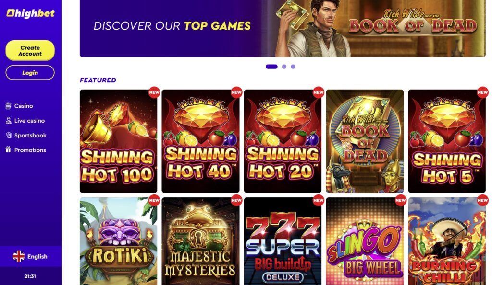The width and height of the screenshot is (492, 285).
Task: Click the Login button
Action: tap(30, 73)
